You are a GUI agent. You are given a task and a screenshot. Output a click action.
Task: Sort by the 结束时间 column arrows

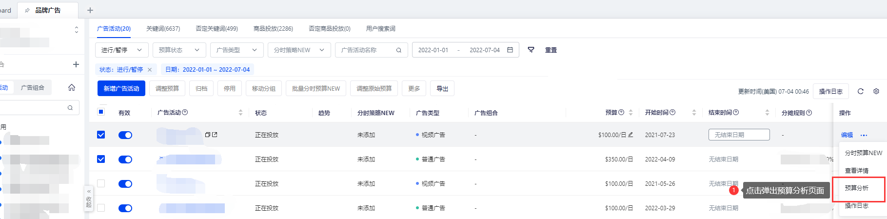[x=767, y=113]
